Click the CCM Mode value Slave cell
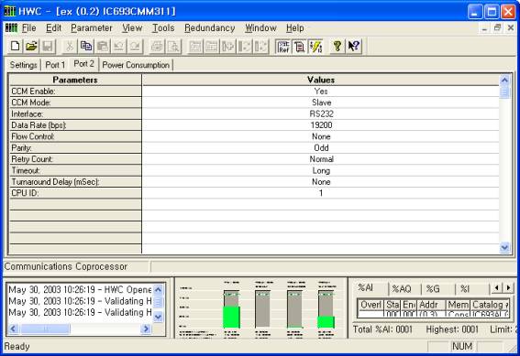Viewport: 520px width, 356px height. coord(321,102)
